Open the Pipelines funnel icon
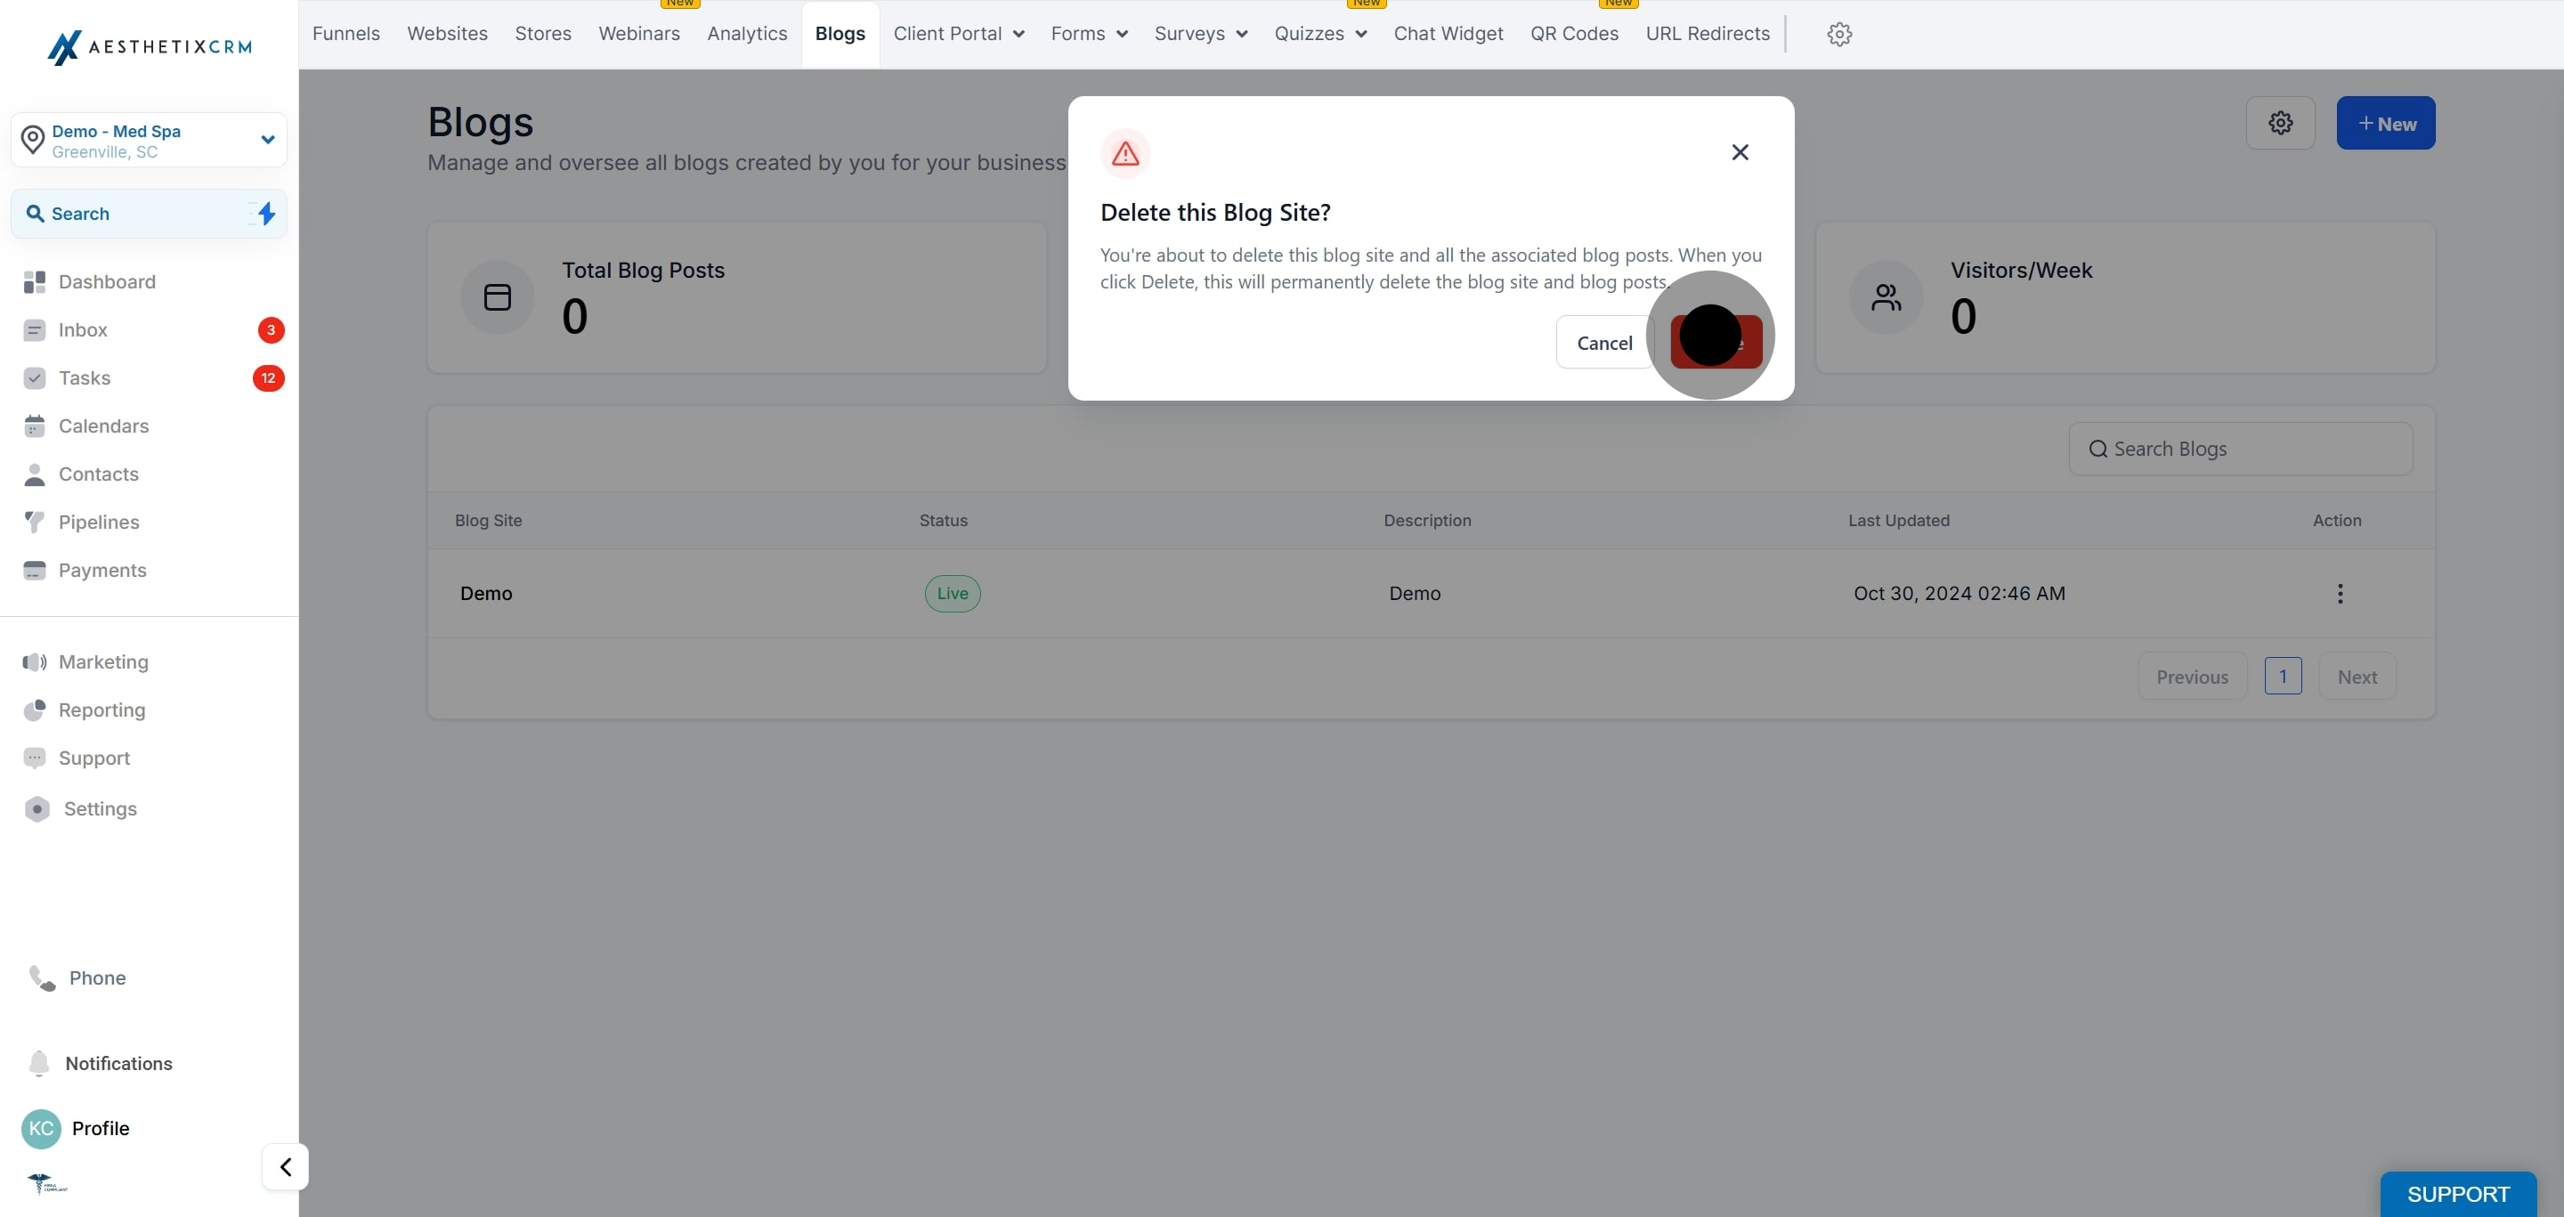 [35, 522]
